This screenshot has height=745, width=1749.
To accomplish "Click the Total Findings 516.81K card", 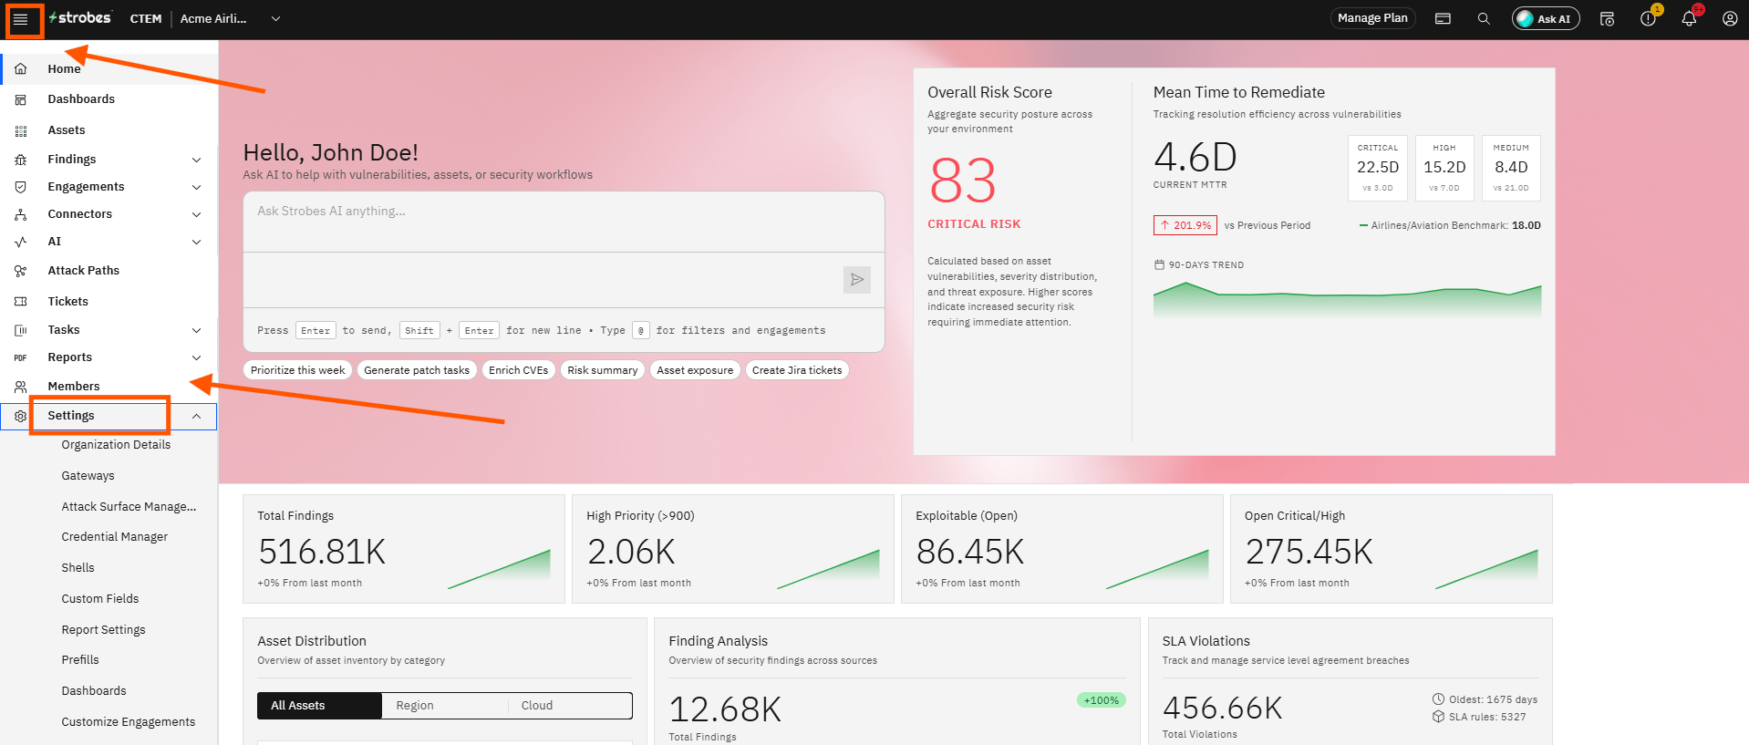I will [404, 549].
